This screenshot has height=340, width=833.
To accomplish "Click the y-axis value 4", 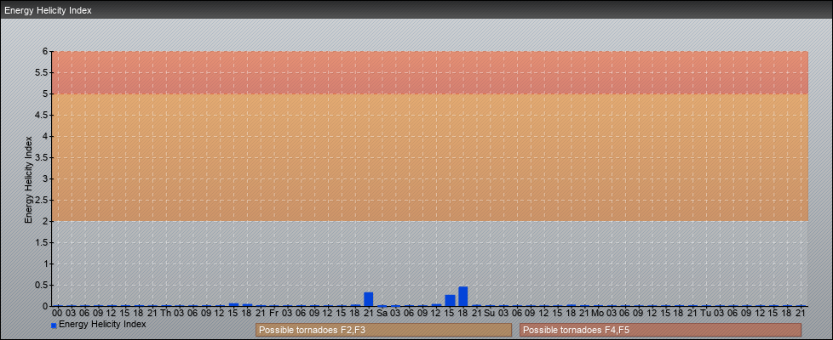I will tap(46, 136).
